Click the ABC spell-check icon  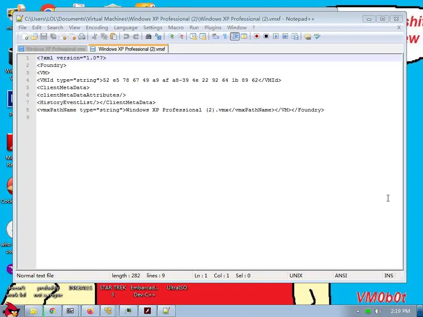(x=317, y=36)
